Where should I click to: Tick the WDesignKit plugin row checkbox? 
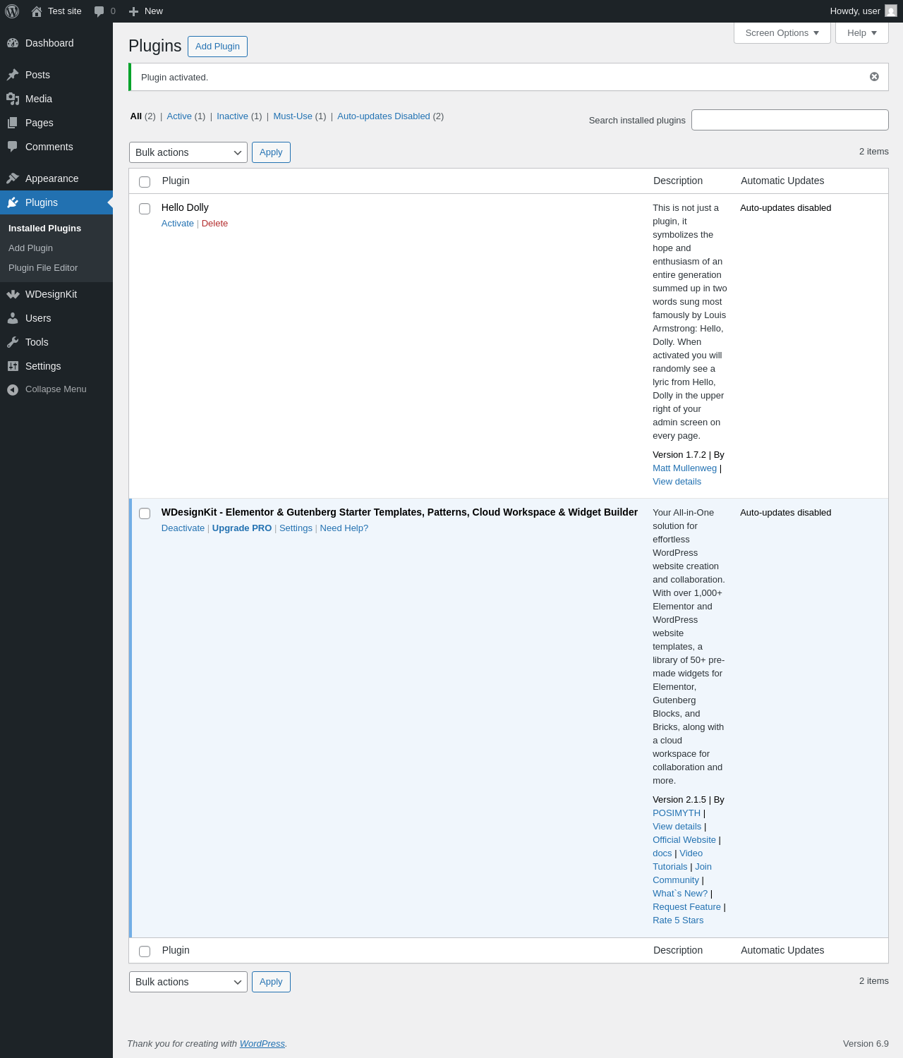pyautogui.click(x=145, y=513)
